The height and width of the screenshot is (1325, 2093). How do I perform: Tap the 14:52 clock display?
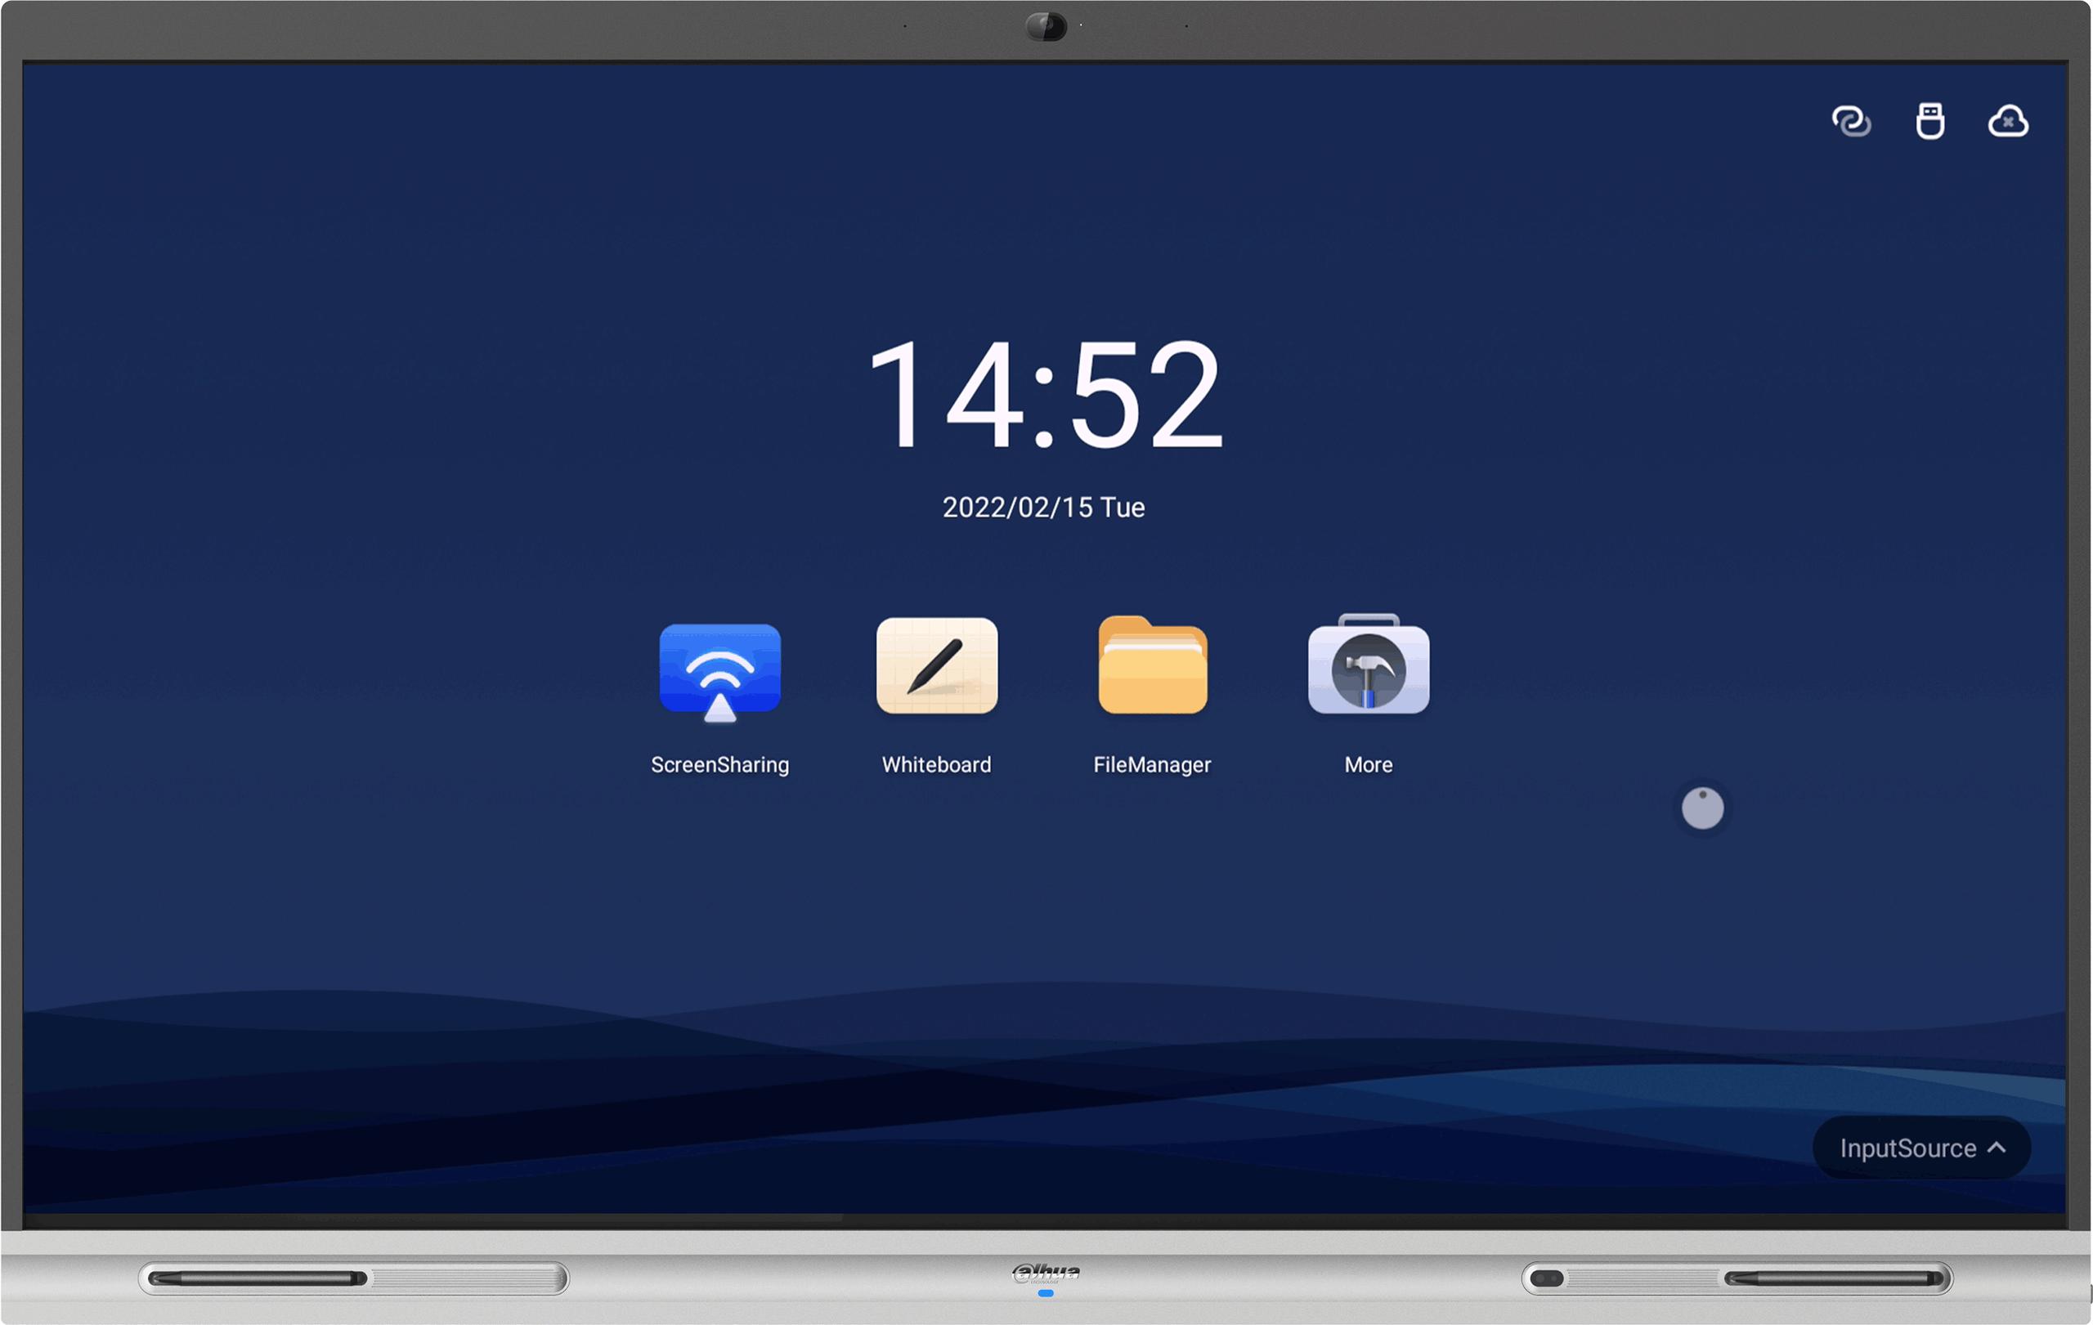point(1045,396)
